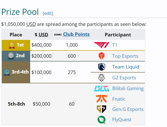Open the FlyQuest team link
Viewport: 167px width, 127px height.
tap(122, 120)
